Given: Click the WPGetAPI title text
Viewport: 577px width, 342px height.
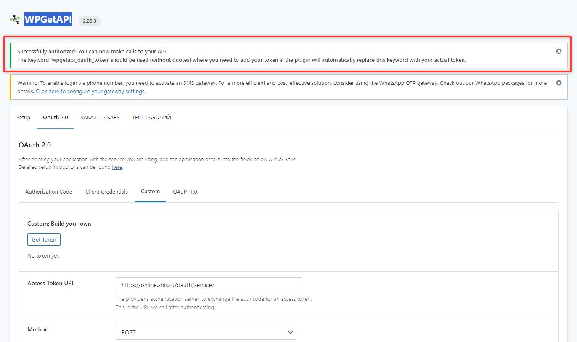Looking at the screenshot, I should (x=48, y=19).
